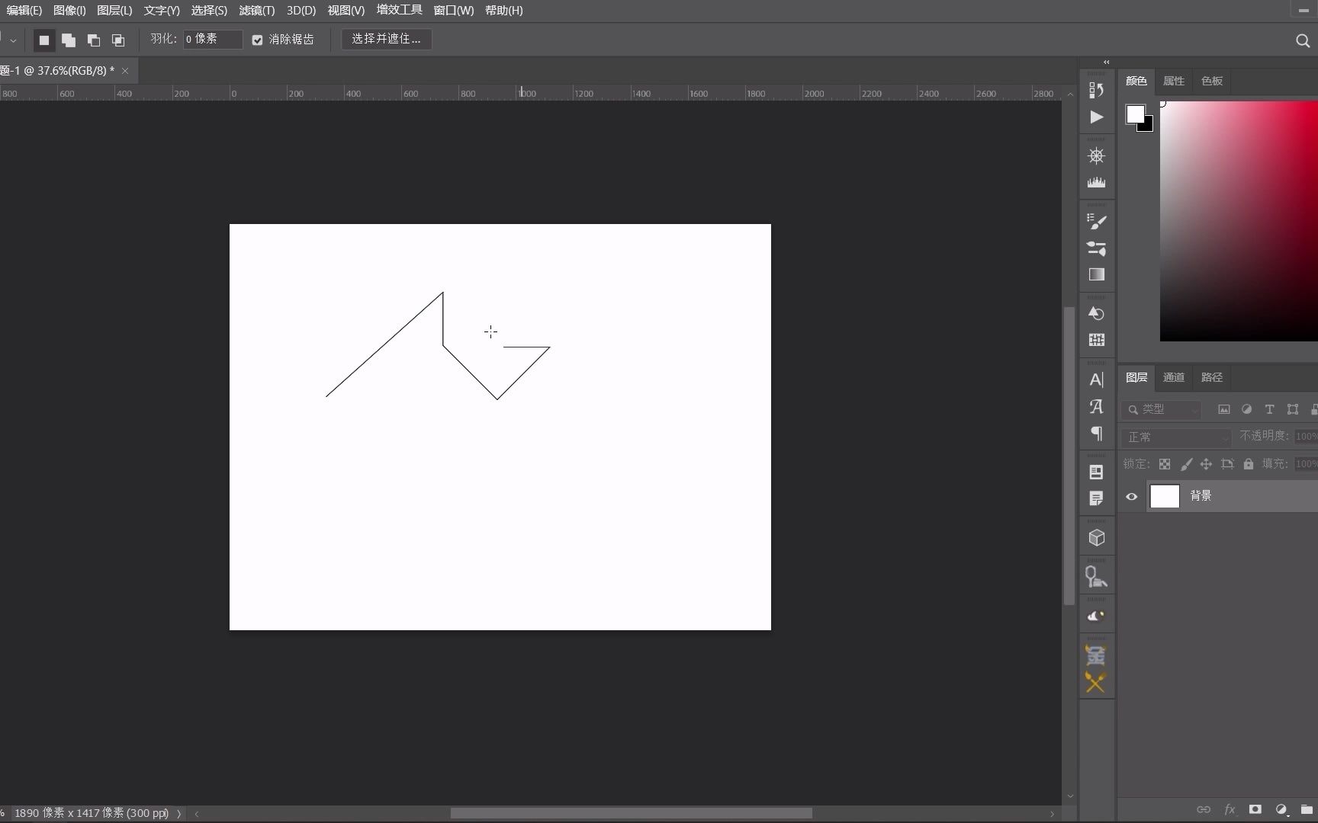Toggle the anti-alias checkbox (消除锯齿)
The width and height of the screenshot is (1318, 823).
[257, 40]
